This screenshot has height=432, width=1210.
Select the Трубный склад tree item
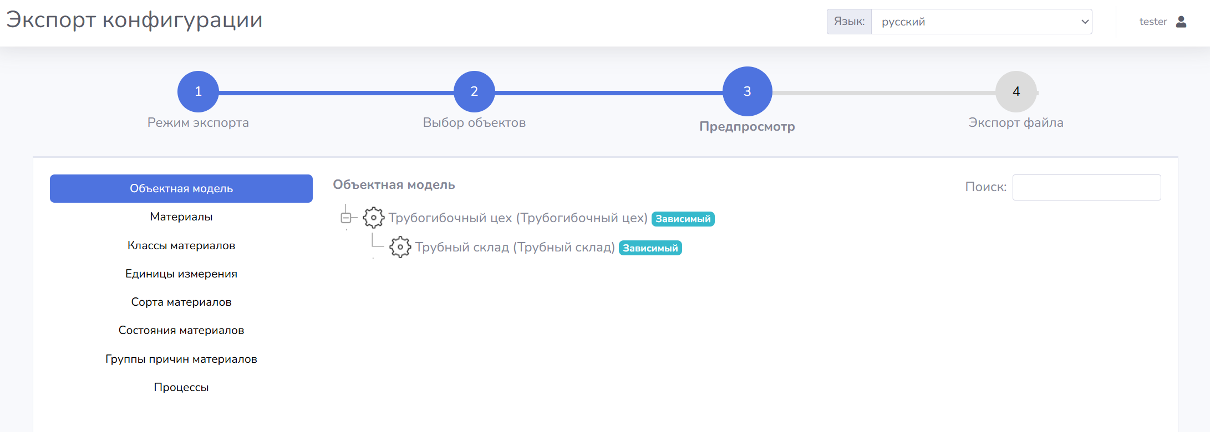(x=515, y=248)
